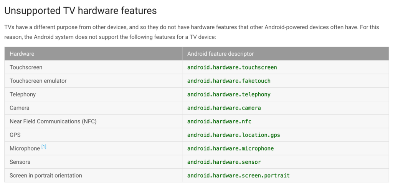Click the android.hardware.sensor descriptor
The image size is (393, 186).
[224, 162]
